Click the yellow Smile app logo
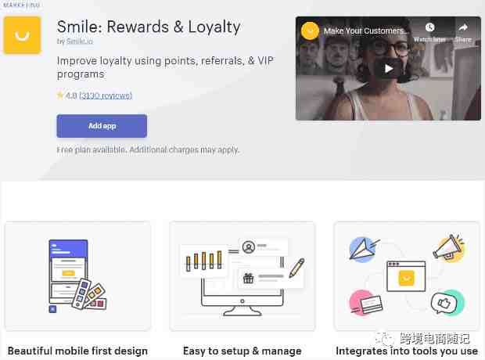This screenshot has height=360, width=485. (x=22, y=35)
